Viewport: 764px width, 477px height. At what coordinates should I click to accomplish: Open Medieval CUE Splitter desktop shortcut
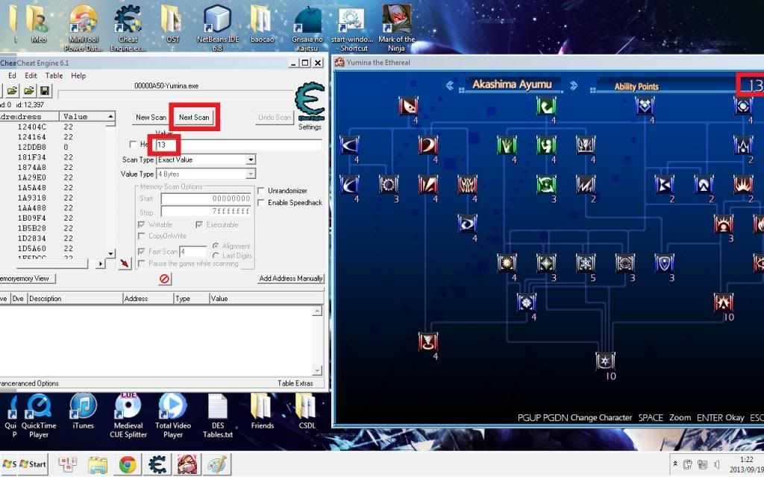pyautogui.click(x=128, y=416)
